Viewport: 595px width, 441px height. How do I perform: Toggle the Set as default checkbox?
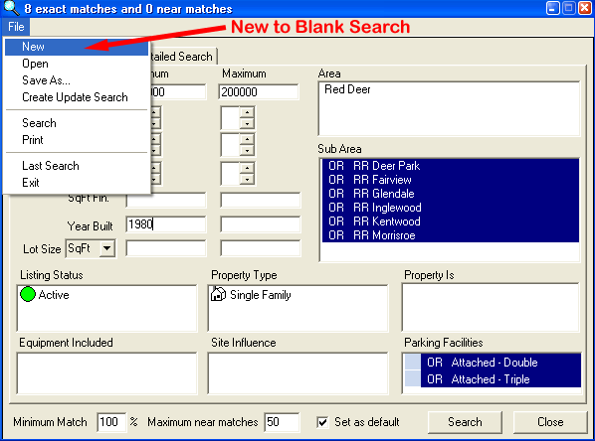click(322, 422)
